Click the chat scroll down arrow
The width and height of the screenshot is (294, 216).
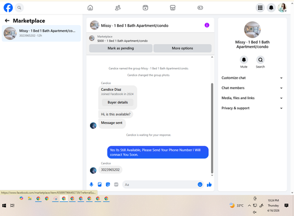tap(212, 176)
